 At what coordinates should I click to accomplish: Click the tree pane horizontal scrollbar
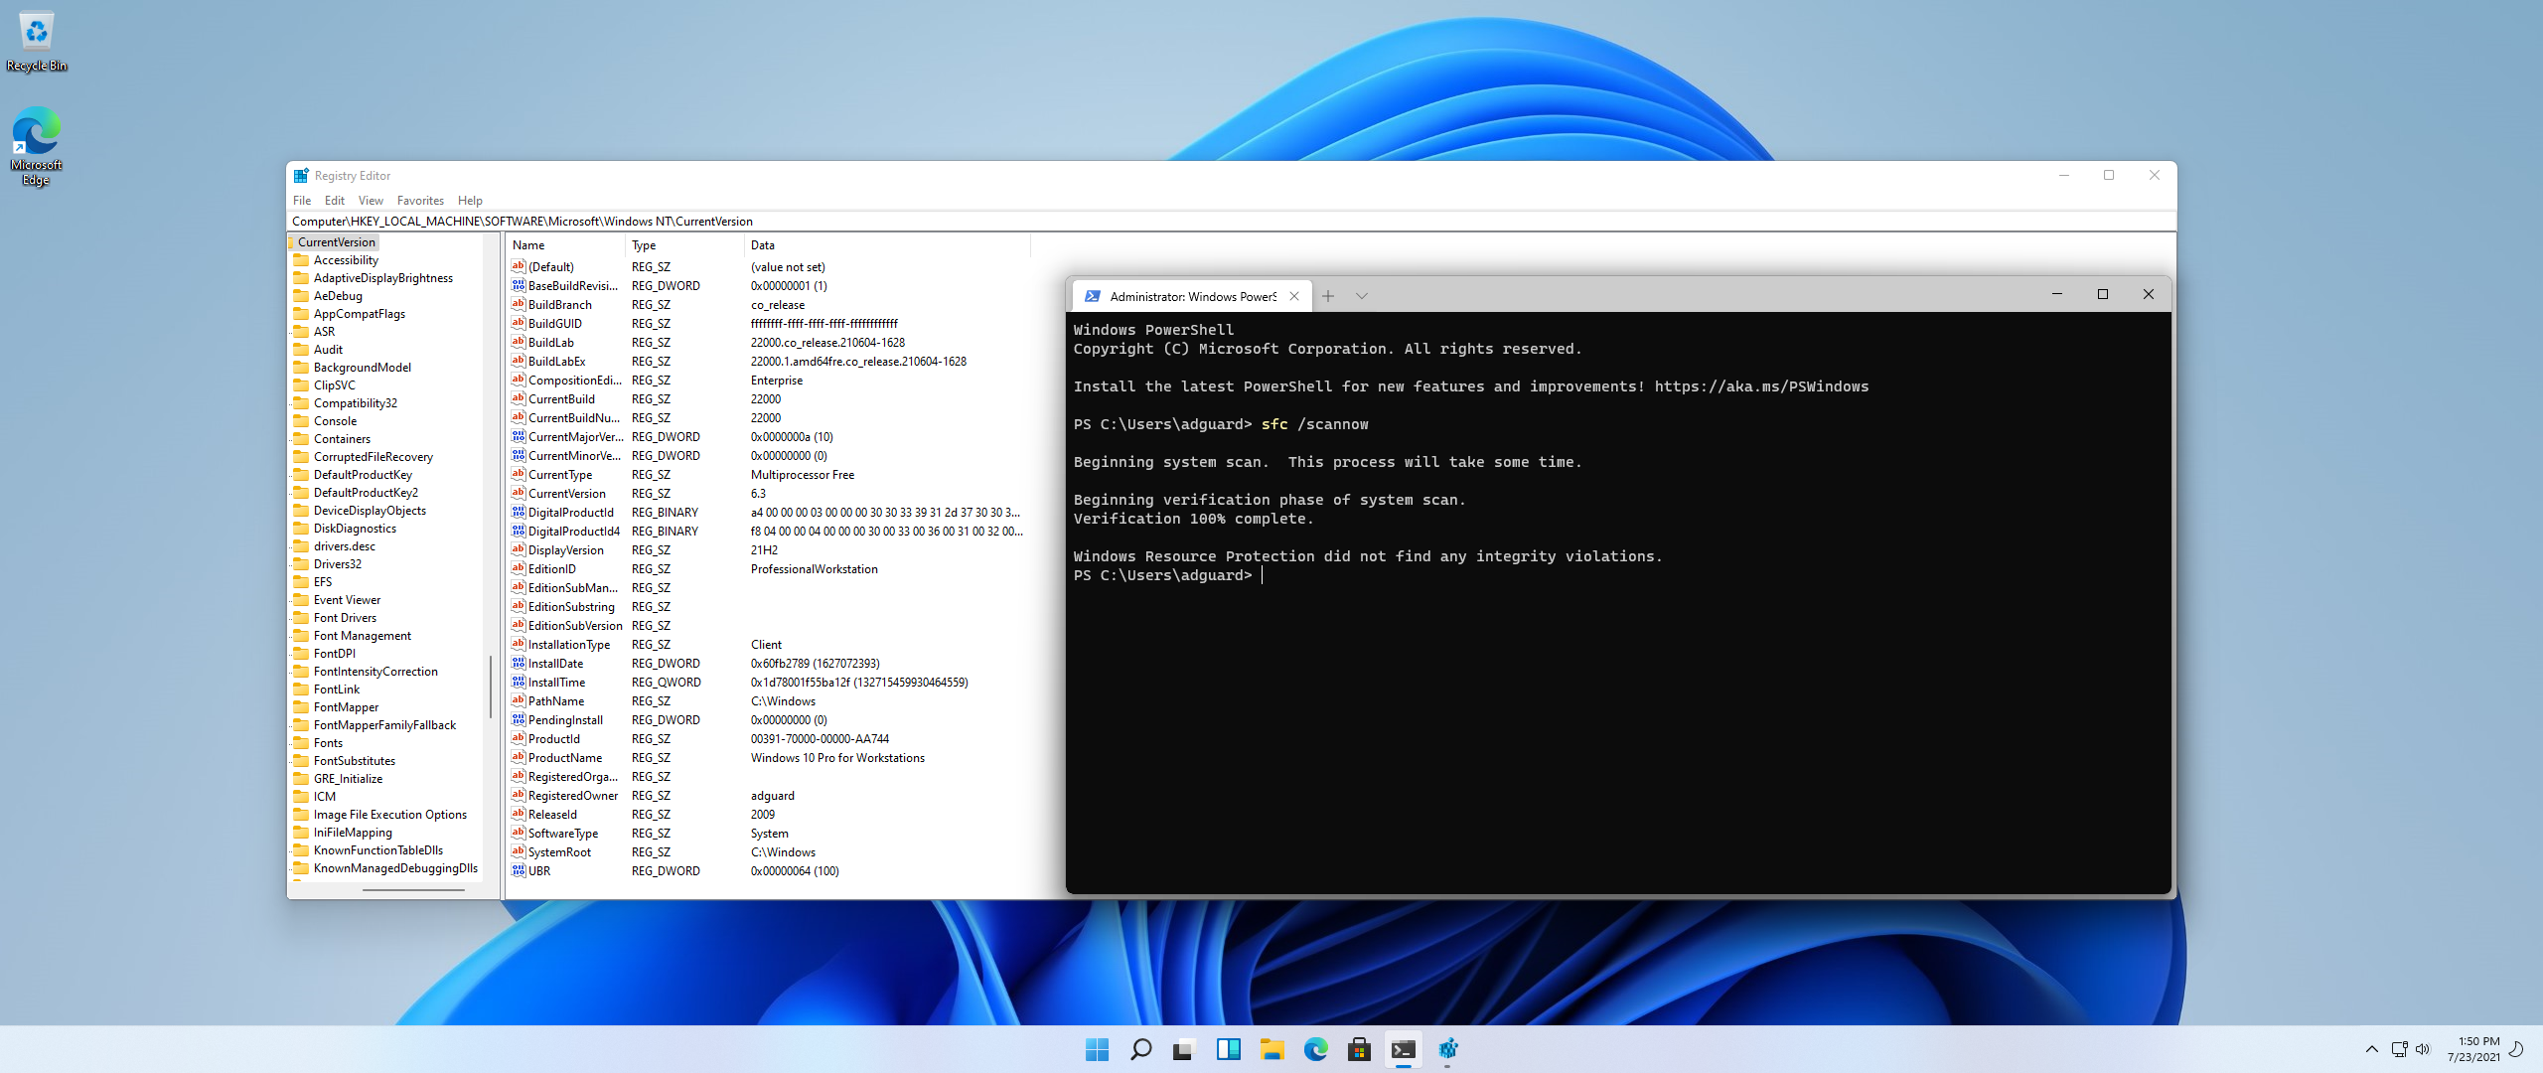click(413, 890)
